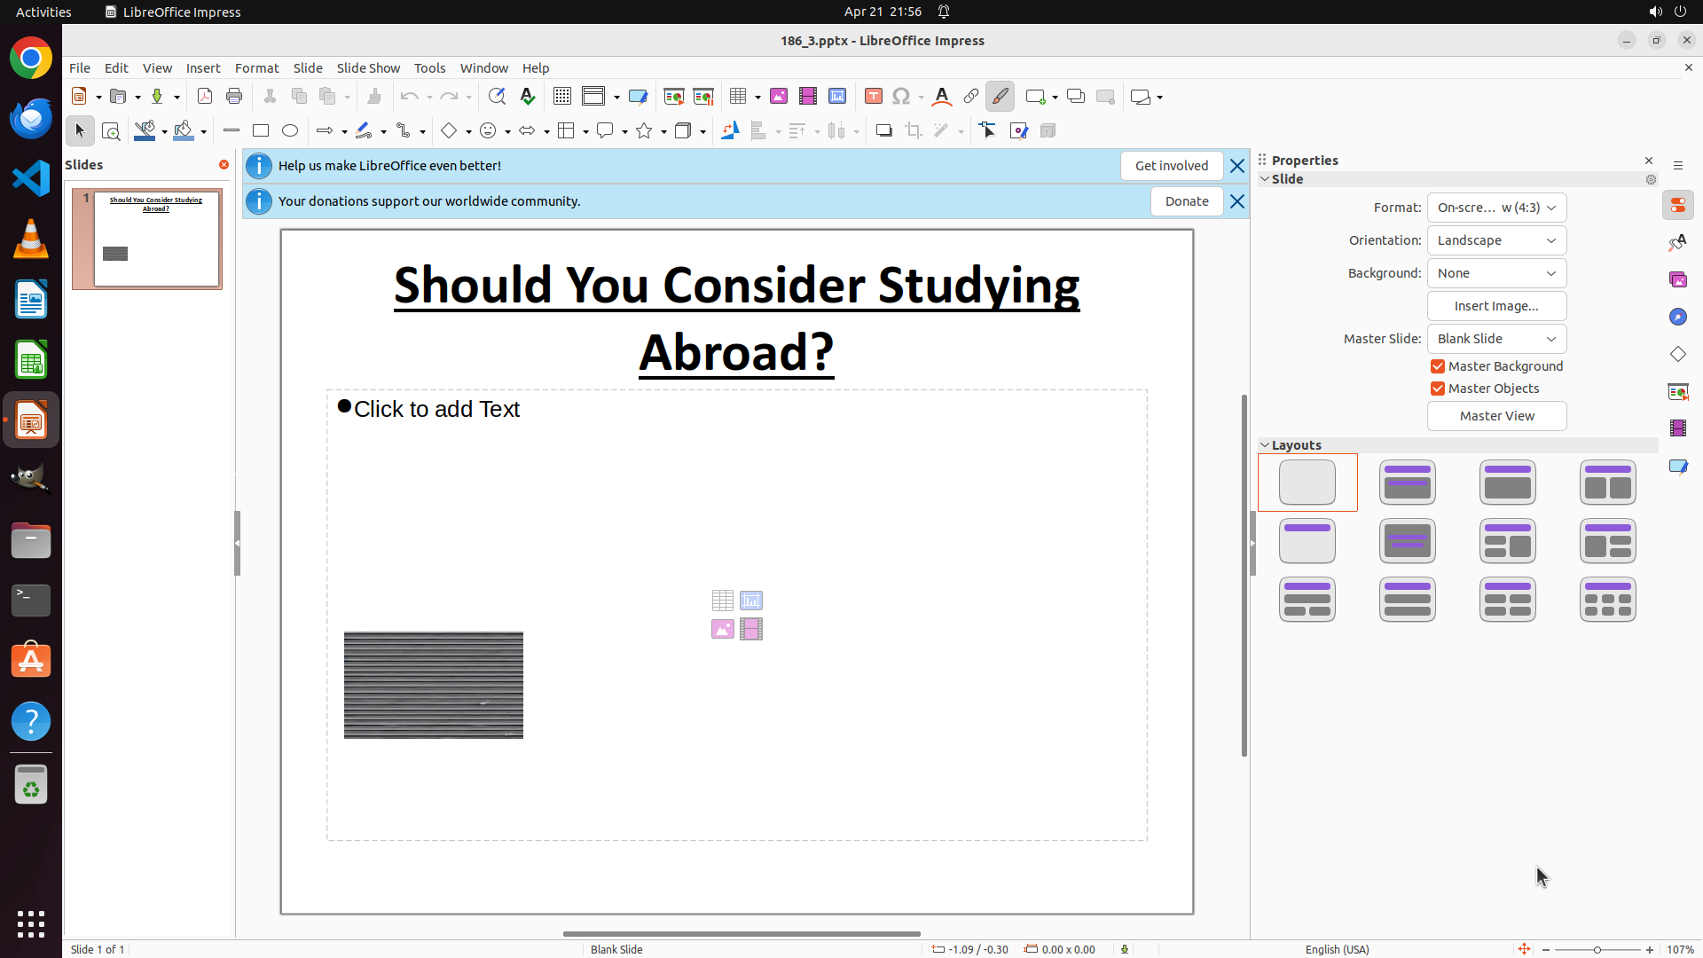Uncheck the Master Background checkbox
Image resolution: width=1703 pixels, height=958 pixels.
coord(1438,366)
